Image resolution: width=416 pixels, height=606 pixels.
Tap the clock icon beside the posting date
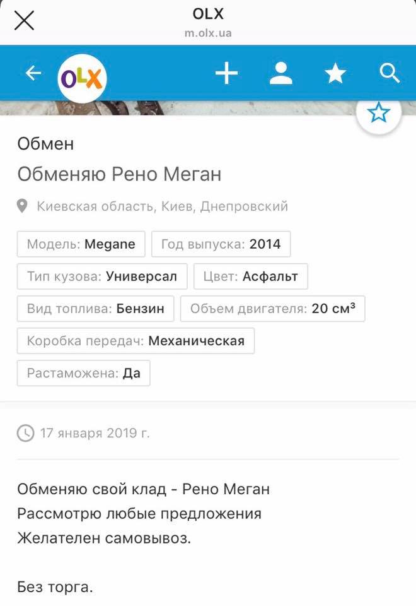click(x=26, y=433)
